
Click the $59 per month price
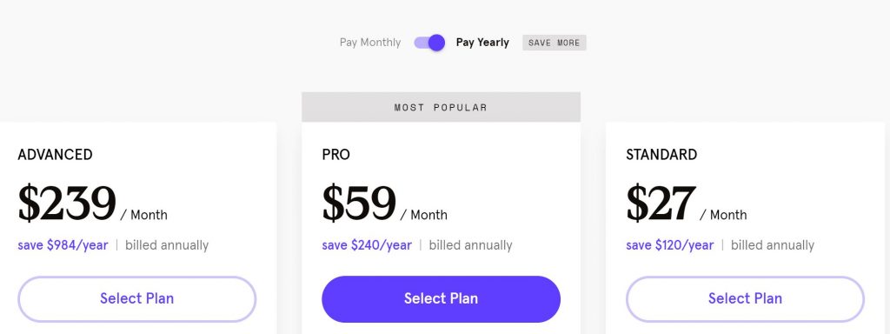click(x=384, y=204)
